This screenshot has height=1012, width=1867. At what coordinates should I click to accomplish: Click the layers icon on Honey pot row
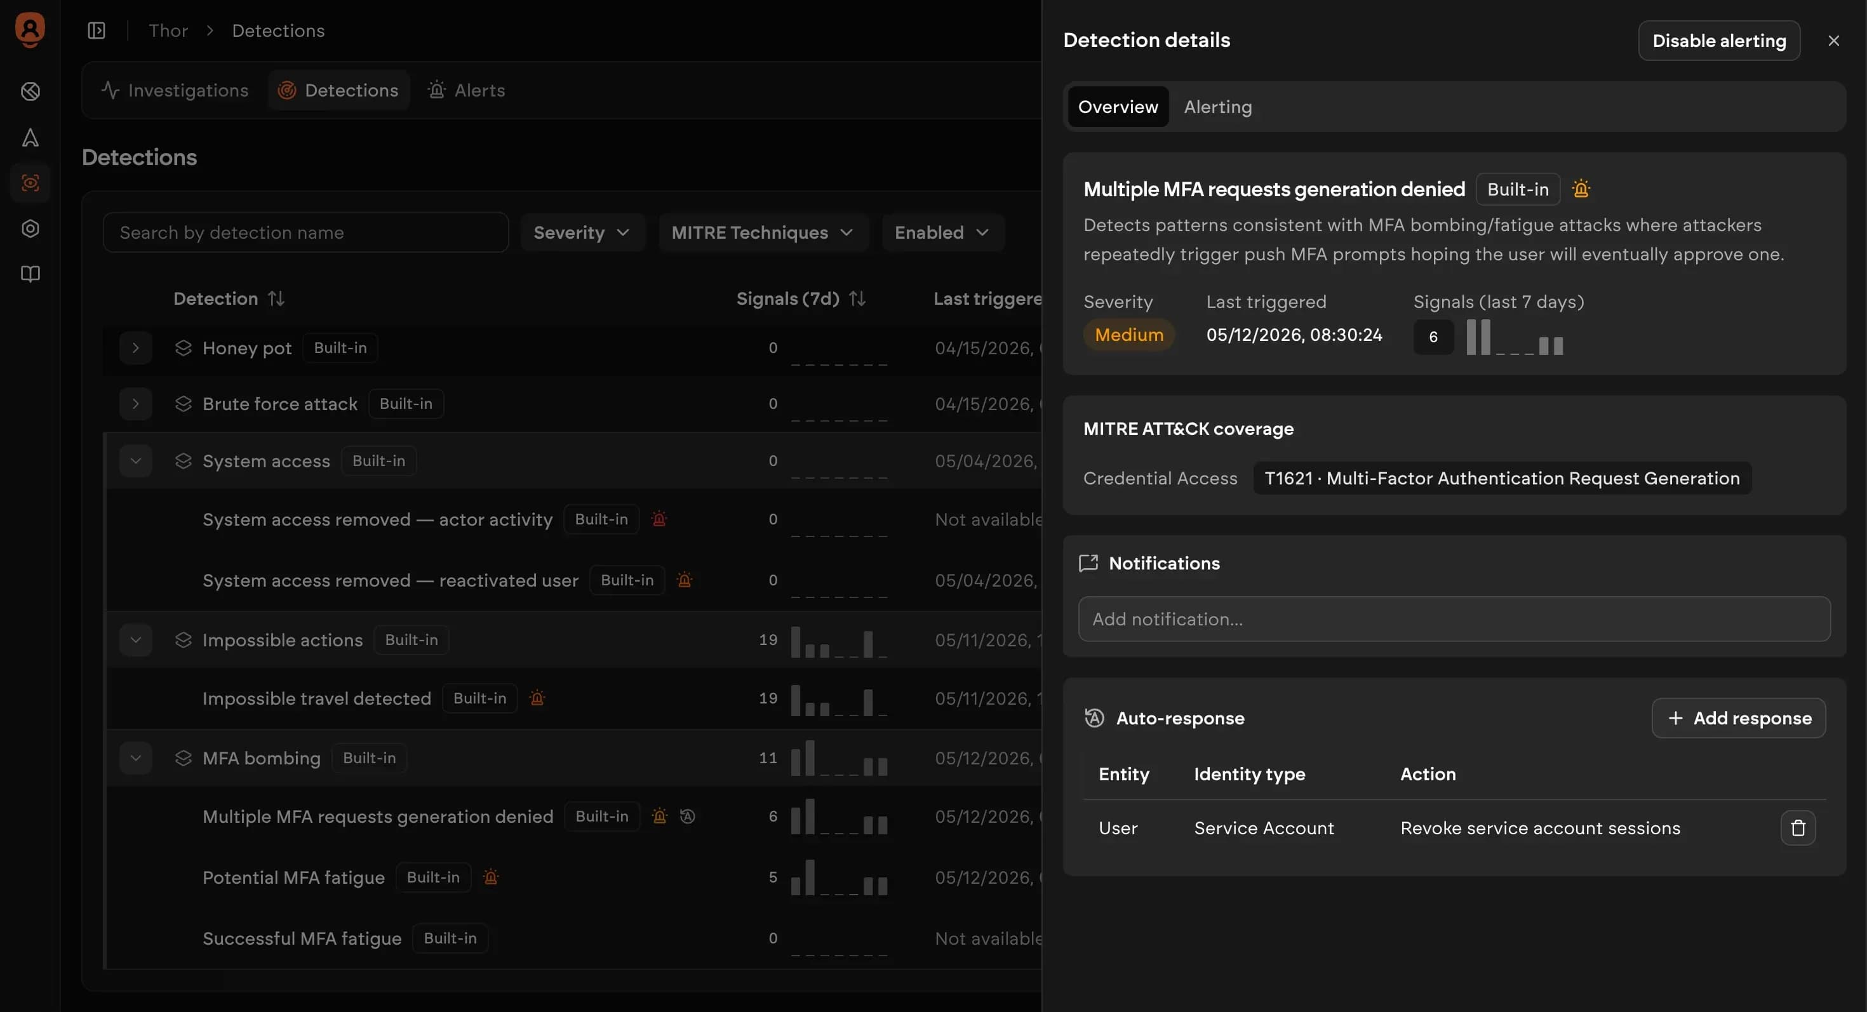184,348
